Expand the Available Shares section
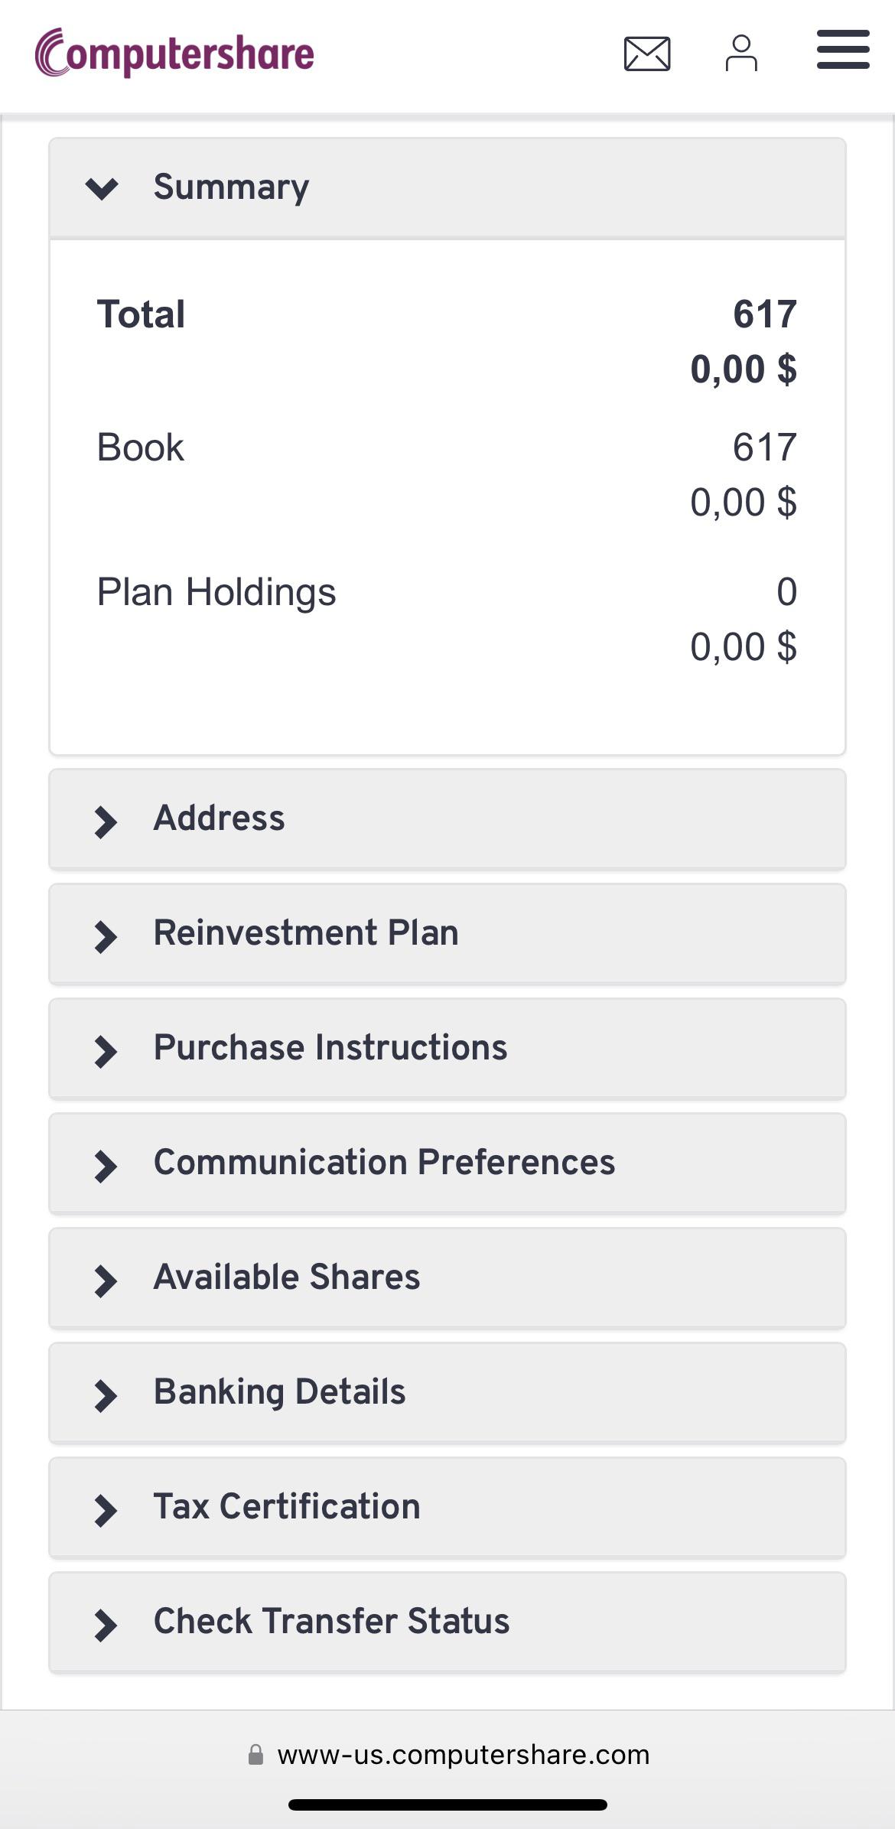The height and width of the screenshot is (1829, 895). (x=447, y=1277)
